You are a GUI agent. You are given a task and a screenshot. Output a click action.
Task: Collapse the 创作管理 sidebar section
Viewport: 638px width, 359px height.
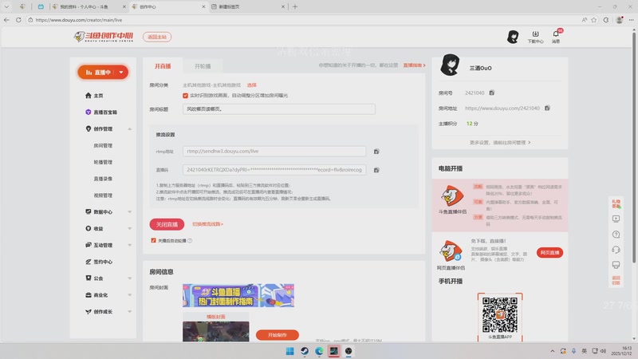pos(130,129)
